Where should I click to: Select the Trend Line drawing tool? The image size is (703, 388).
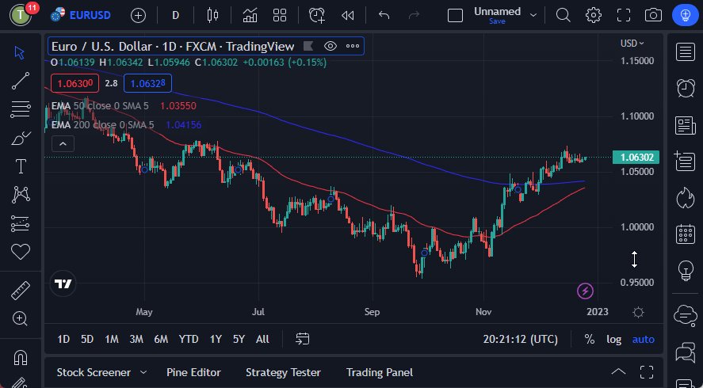pyautogui.click(x=21, y=81)
